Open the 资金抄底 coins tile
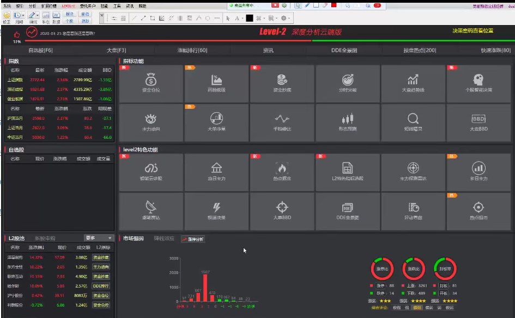 click(282, 84)
